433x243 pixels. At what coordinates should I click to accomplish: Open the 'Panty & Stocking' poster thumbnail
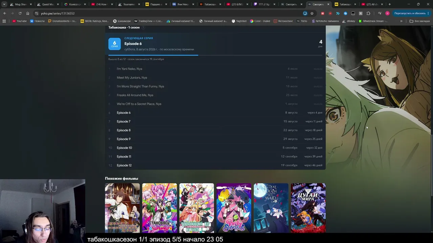234,208
